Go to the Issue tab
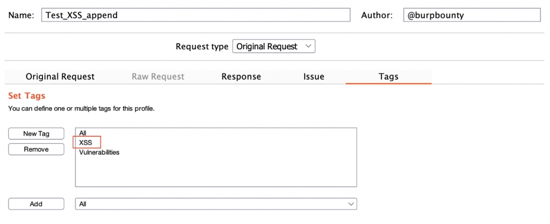The height and width of the screenshot is (224, 550). [314, 77]
